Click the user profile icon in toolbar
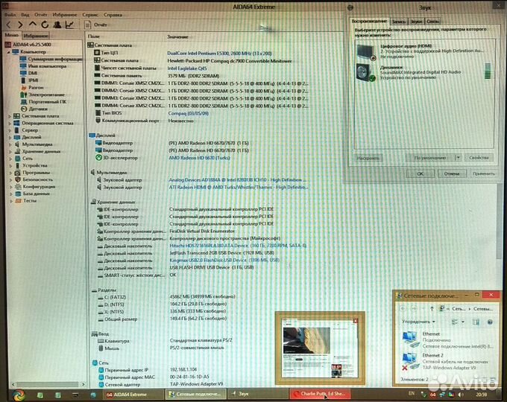This screenshot has height=402, width=507. pyautogui.click(x=57, y=25)
